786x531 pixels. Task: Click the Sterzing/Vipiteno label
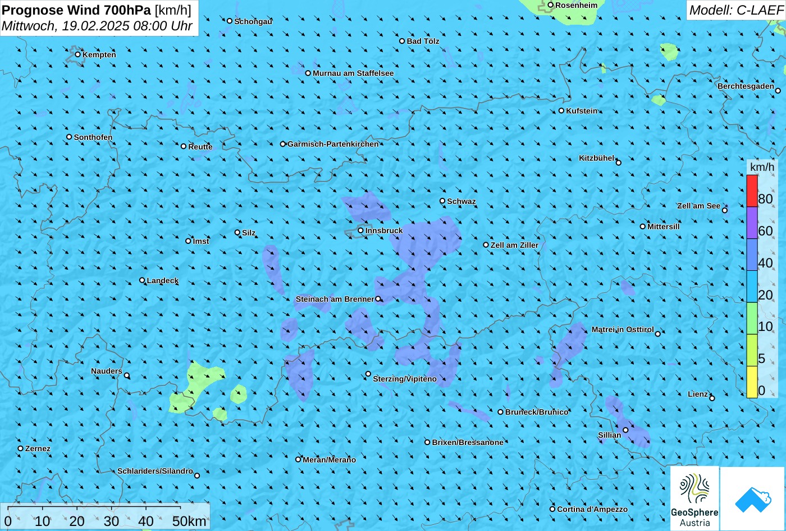click(x=405, y=379)
